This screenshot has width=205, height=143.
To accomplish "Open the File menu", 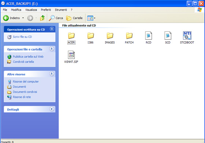I will [x=5, y=10].
